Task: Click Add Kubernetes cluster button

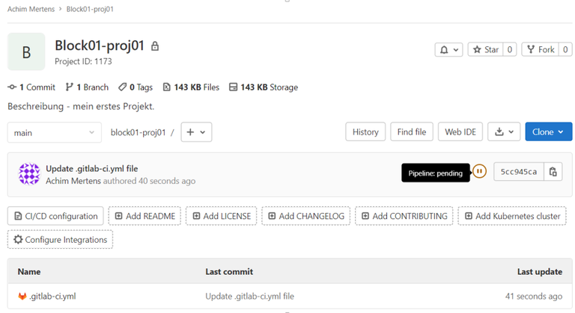Action: point(512,216)
